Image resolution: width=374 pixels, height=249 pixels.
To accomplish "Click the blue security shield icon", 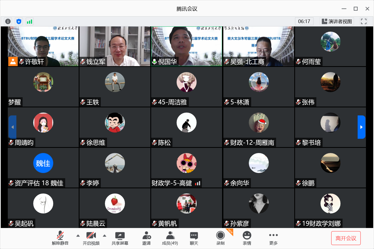I will click(19, 21).
